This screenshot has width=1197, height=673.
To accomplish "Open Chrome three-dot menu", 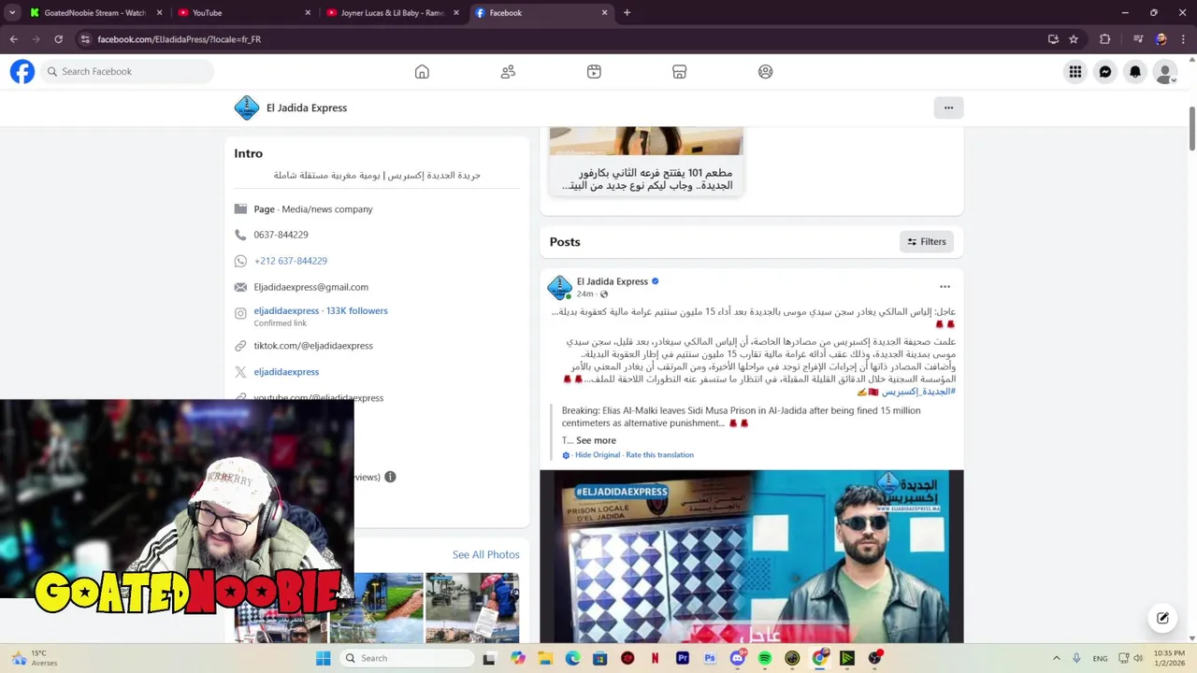I will [x=1183, y=39].
